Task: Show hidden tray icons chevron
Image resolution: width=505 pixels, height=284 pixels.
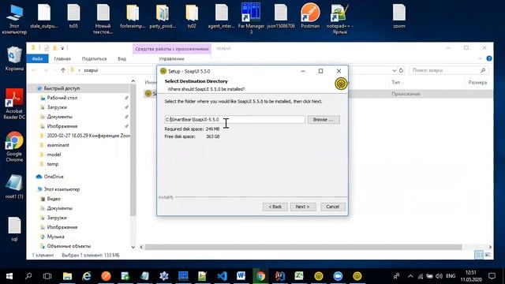Action: coord(410,276)
